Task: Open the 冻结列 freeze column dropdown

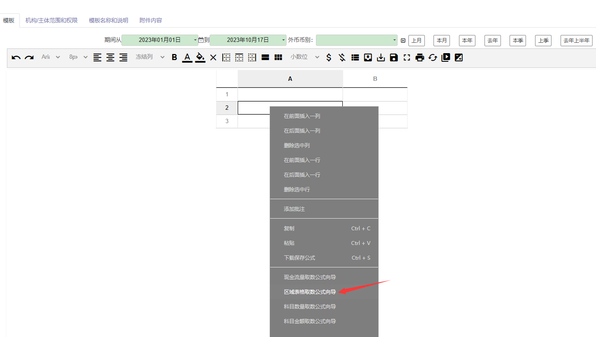Action: [150, 57]
